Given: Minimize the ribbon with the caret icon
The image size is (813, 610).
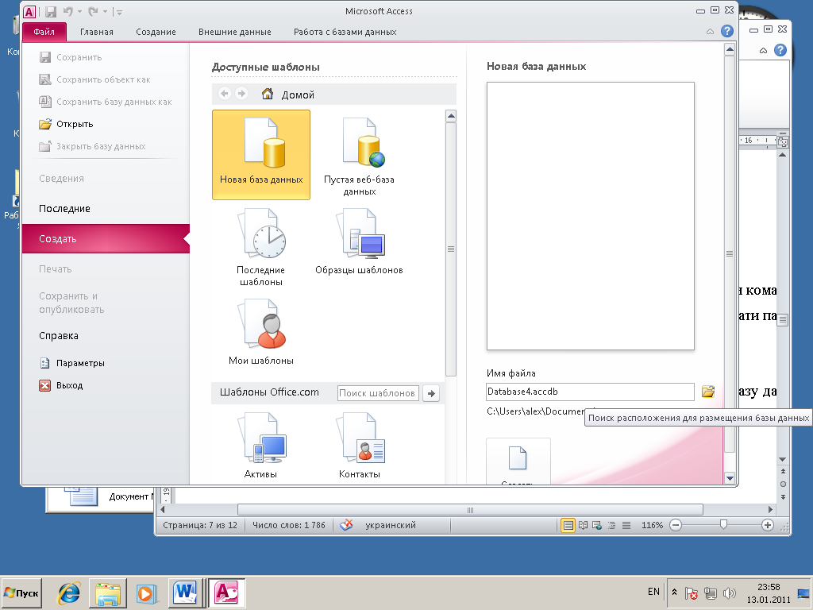Looking at the screenshot, I should coord(710,32).
